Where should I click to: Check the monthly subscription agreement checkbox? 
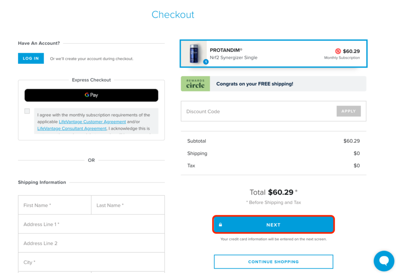click(x=27, y=111)
